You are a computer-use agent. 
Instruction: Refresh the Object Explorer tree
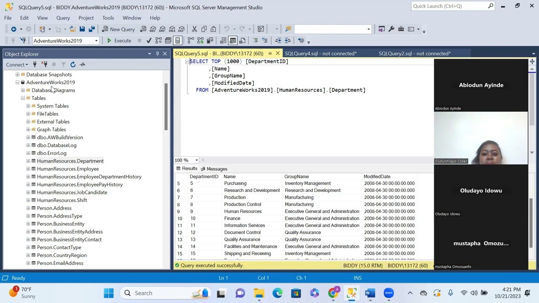pos(73,64)
